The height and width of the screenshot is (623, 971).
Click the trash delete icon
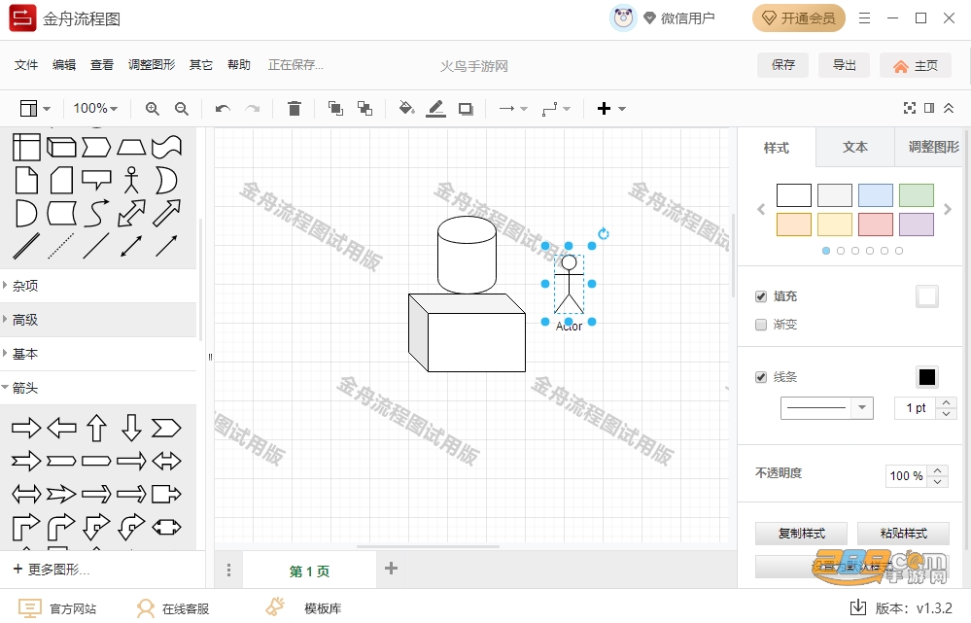295,109
